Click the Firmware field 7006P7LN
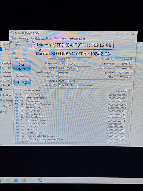Screen dimensions: 143x191 [74, 59]
